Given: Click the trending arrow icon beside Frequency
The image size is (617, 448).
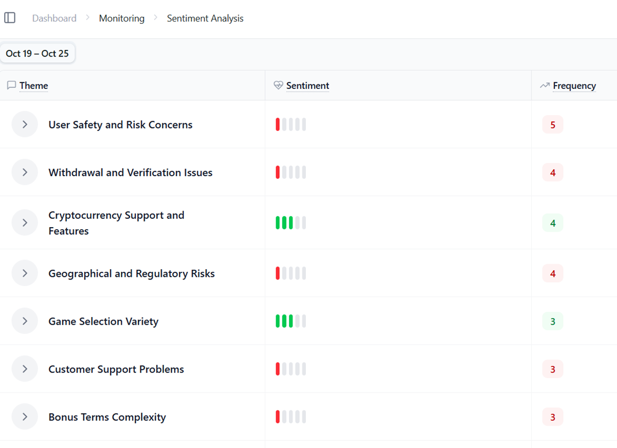Looking at the screenshot, I should 545,85.
